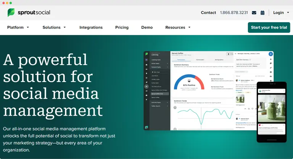
Task: Click the leaf logo atop the dashboard's dark sidebar
Action: [146, 54]
